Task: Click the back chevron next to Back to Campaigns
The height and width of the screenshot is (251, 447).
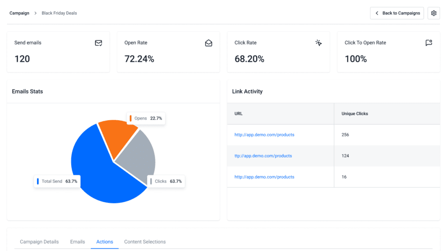Action: pos(376,13)
